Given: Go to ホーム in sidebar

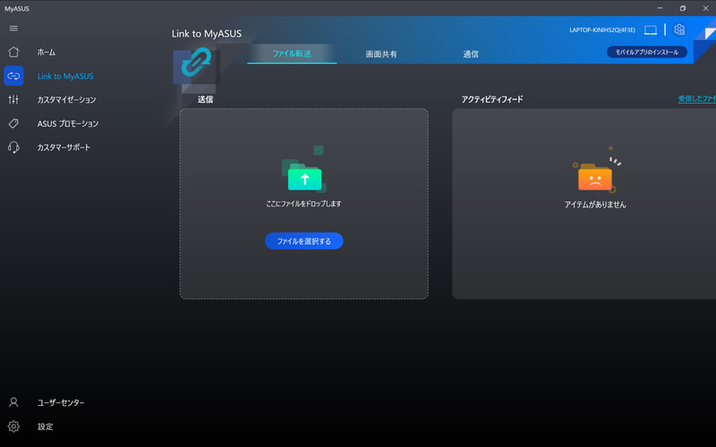Looking at the screenshot, I should click(47, 53).
